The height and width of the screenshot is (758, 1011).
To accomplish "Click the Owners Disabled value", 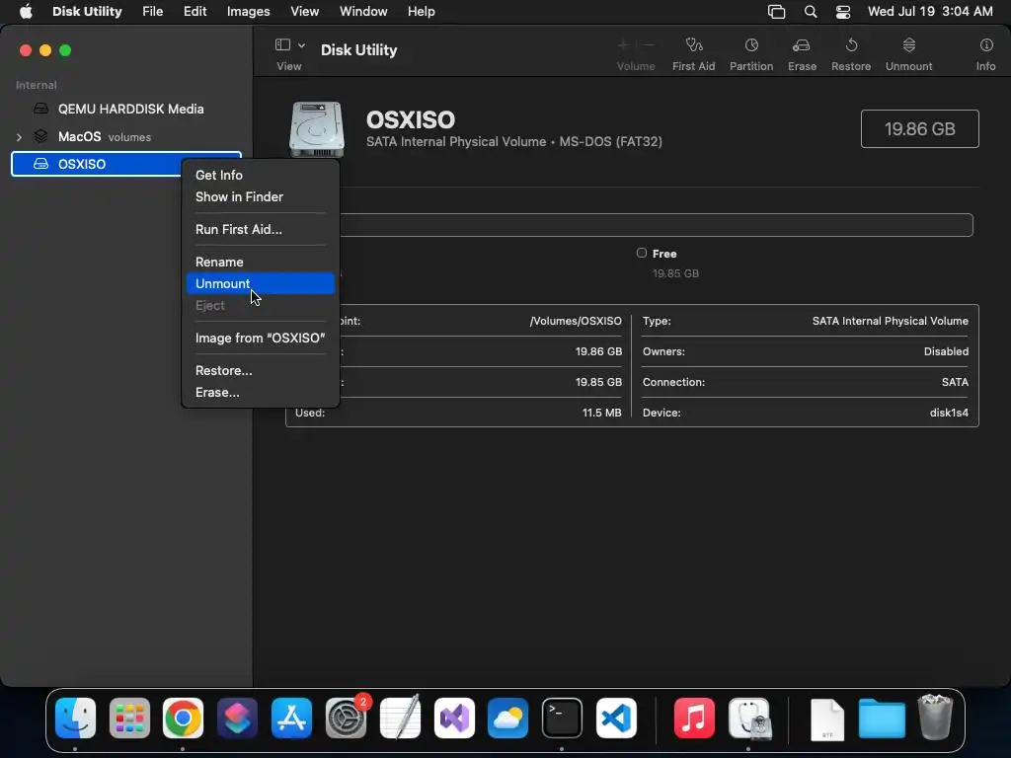I will click(x=946, y=351).
